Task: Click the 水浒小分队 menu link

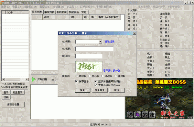Action: pos(174,7)
